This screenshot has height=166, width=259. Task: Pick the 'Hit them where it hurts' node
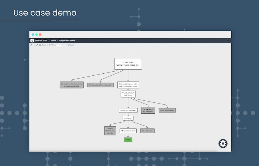(x=100, y=85)
